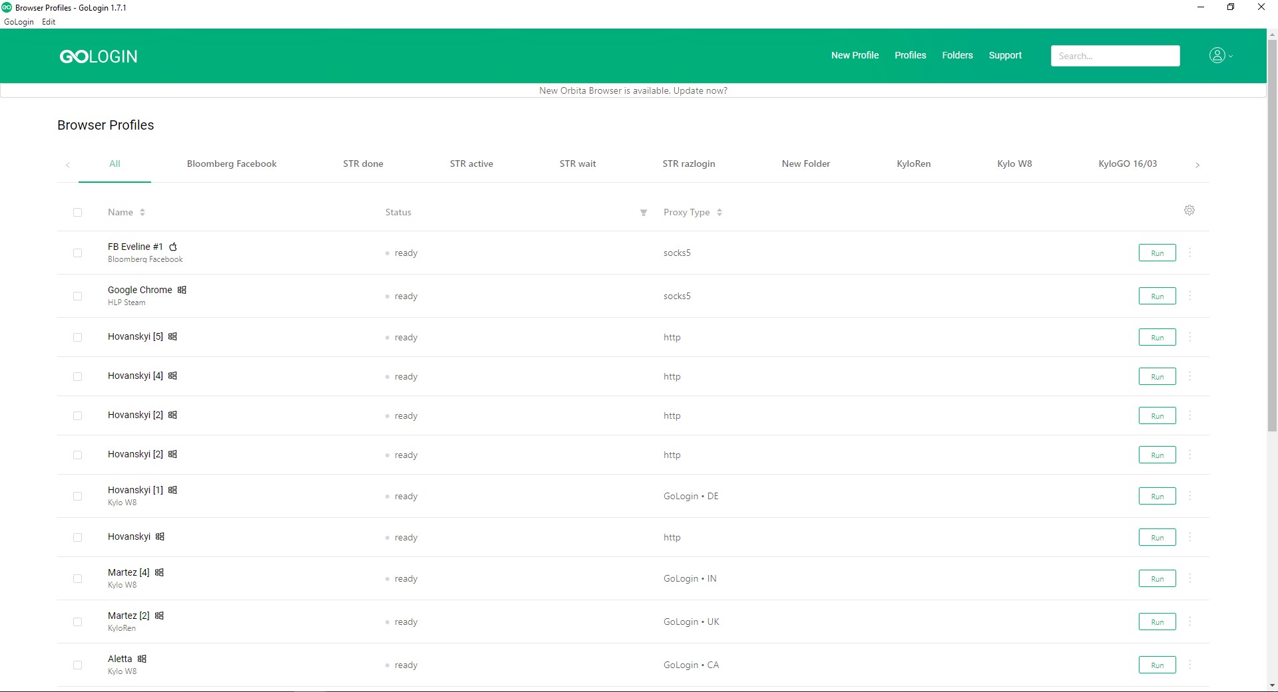Open the STR razlogin folder tab
Viewport: 1278px width, 692px height.
(x=689, y=164)
